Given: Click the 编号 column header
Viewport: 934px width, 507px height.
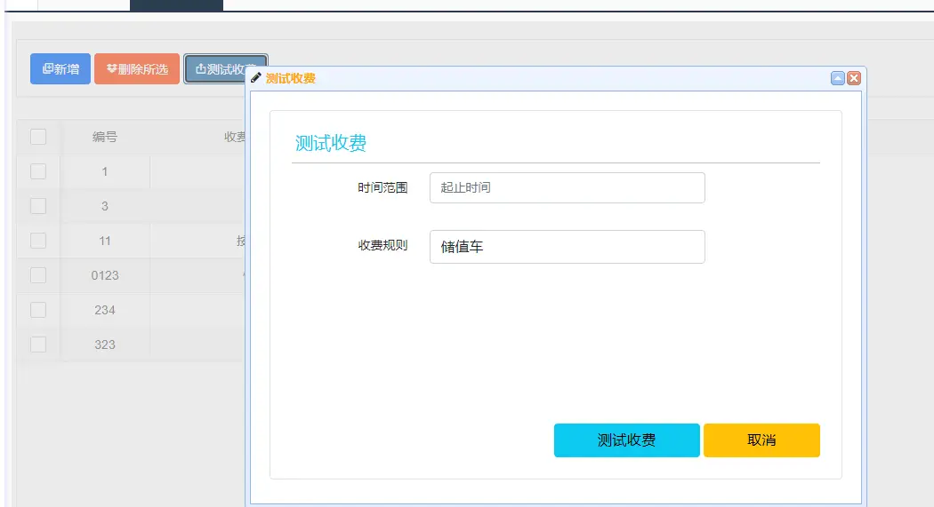Looking at the screenshot, I should (105, 137).
